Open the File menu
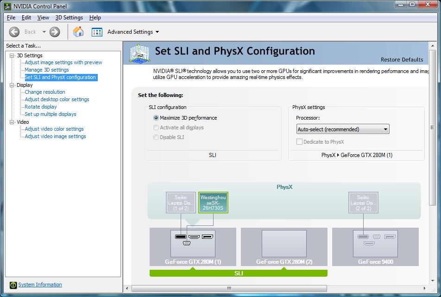This screenshot has width=441, height=297. pos(11,18)
